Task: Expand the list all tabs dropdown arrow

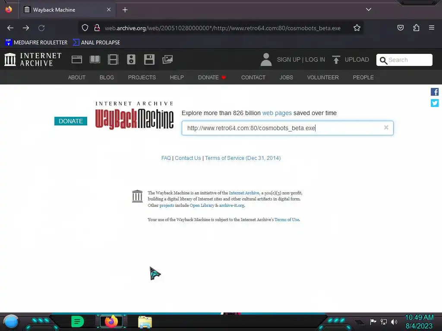Action: coord(369,9)
